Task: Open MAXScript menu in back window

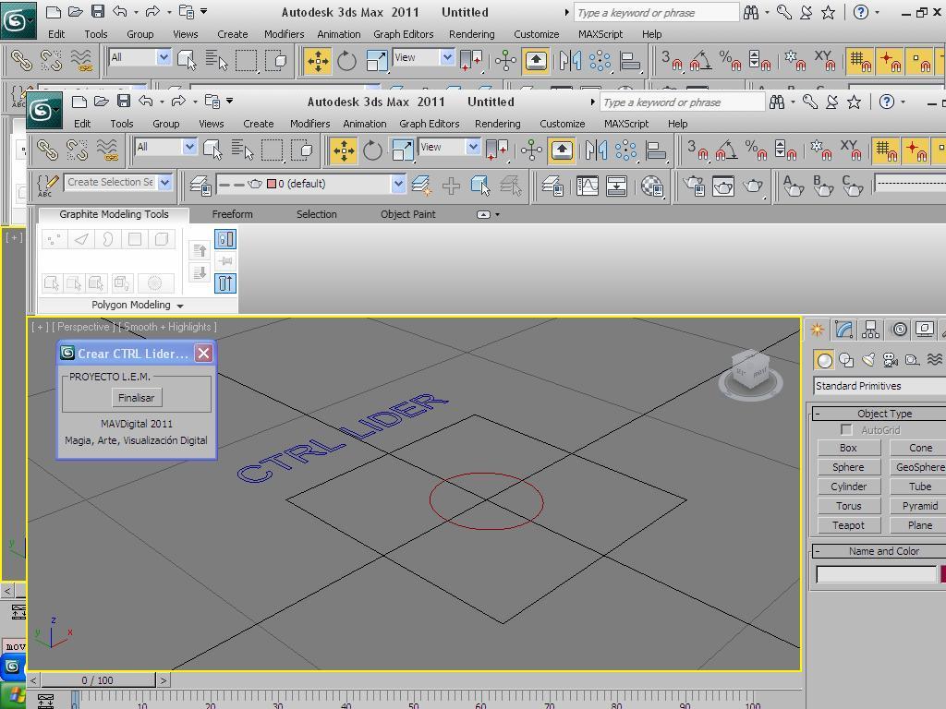Action: [x=600, y=34]
